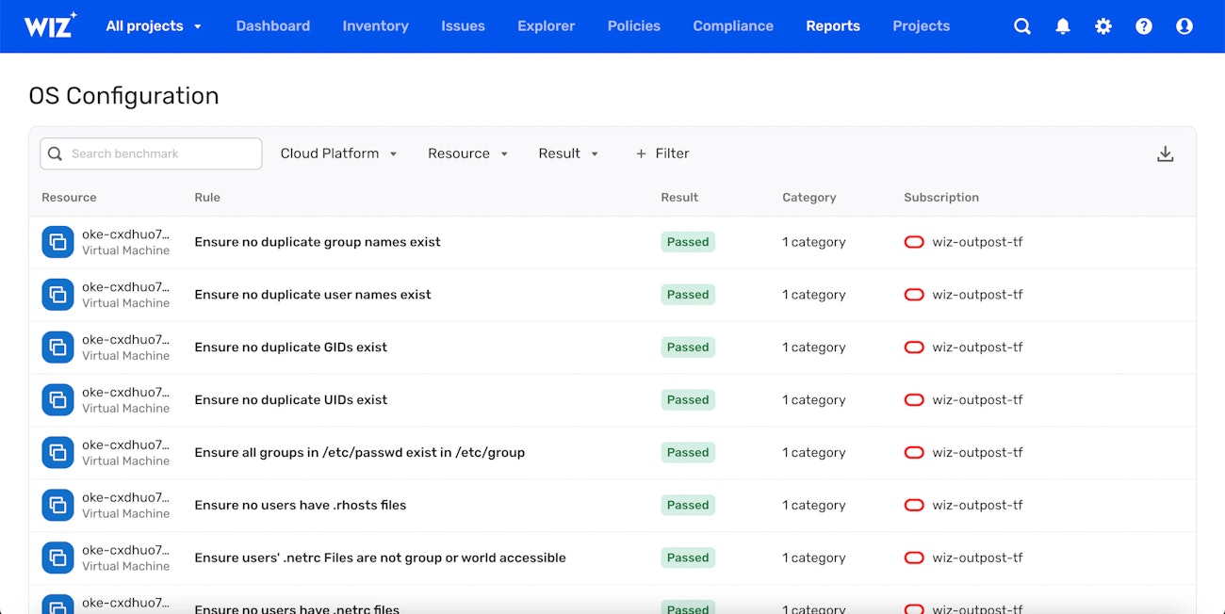Open the Cloud Platform filter dropdown
1225x614 pixels.
click(338, 153)
